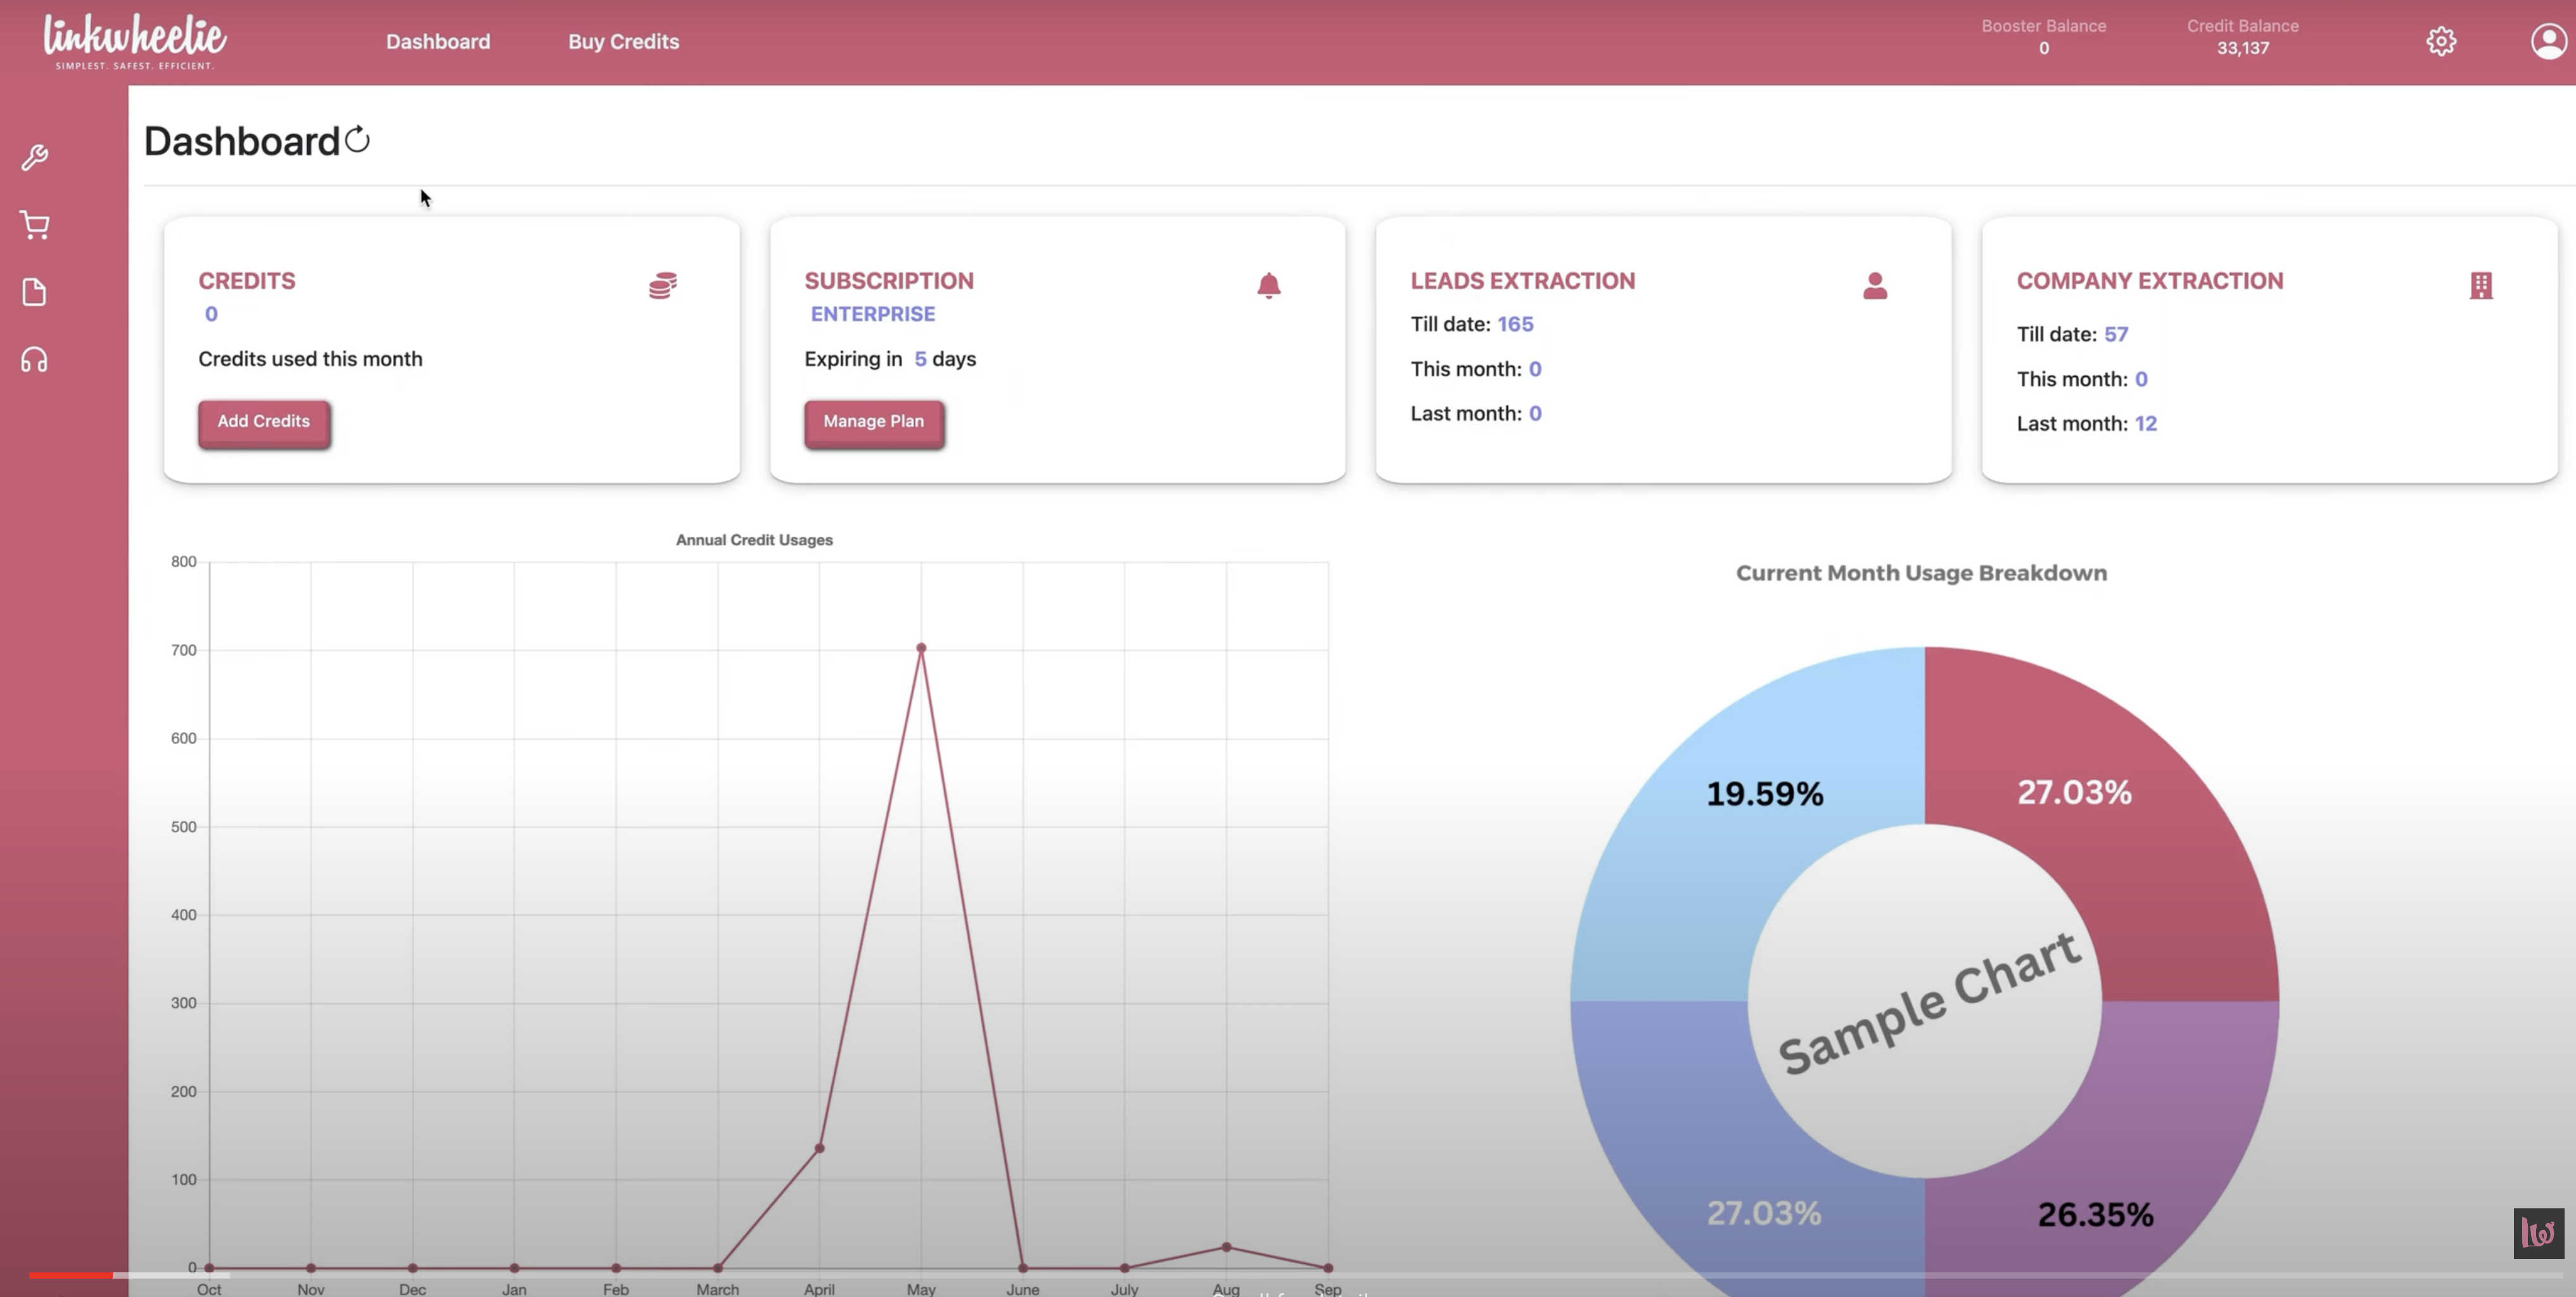Screen dimensions: 2576x1297
Task: Click the coins icon on Credits card
Action: (662, 286)
